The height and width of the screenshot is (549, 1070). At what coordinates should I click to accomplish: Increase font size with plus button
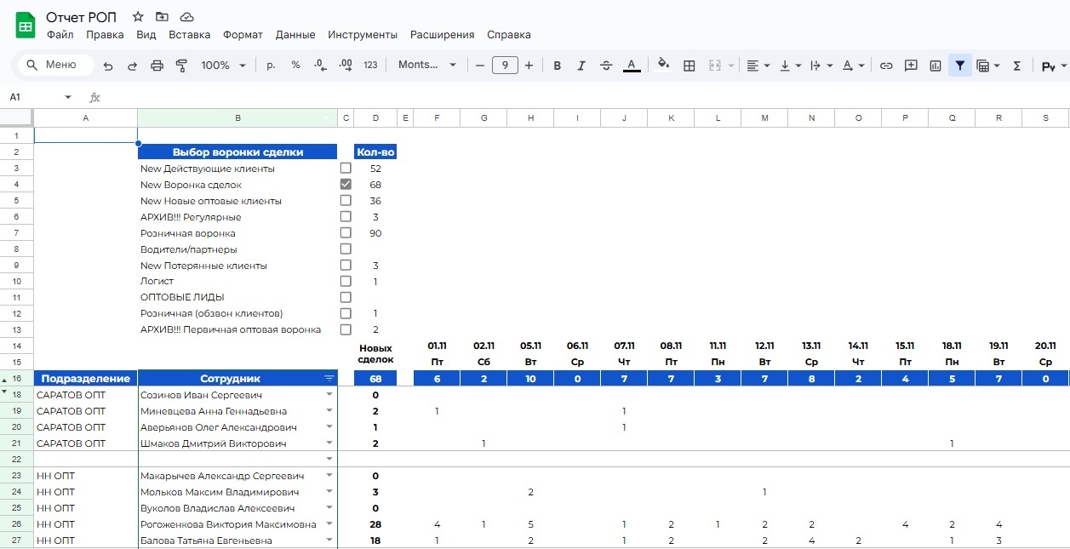point(529,66)
